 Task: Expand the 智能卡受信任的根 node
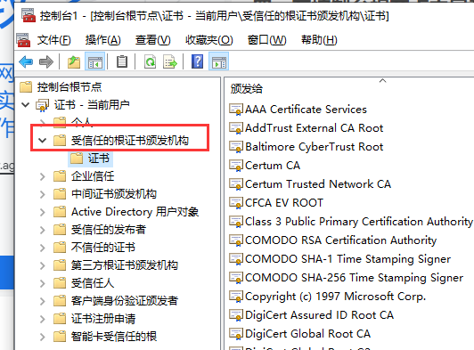43,337
